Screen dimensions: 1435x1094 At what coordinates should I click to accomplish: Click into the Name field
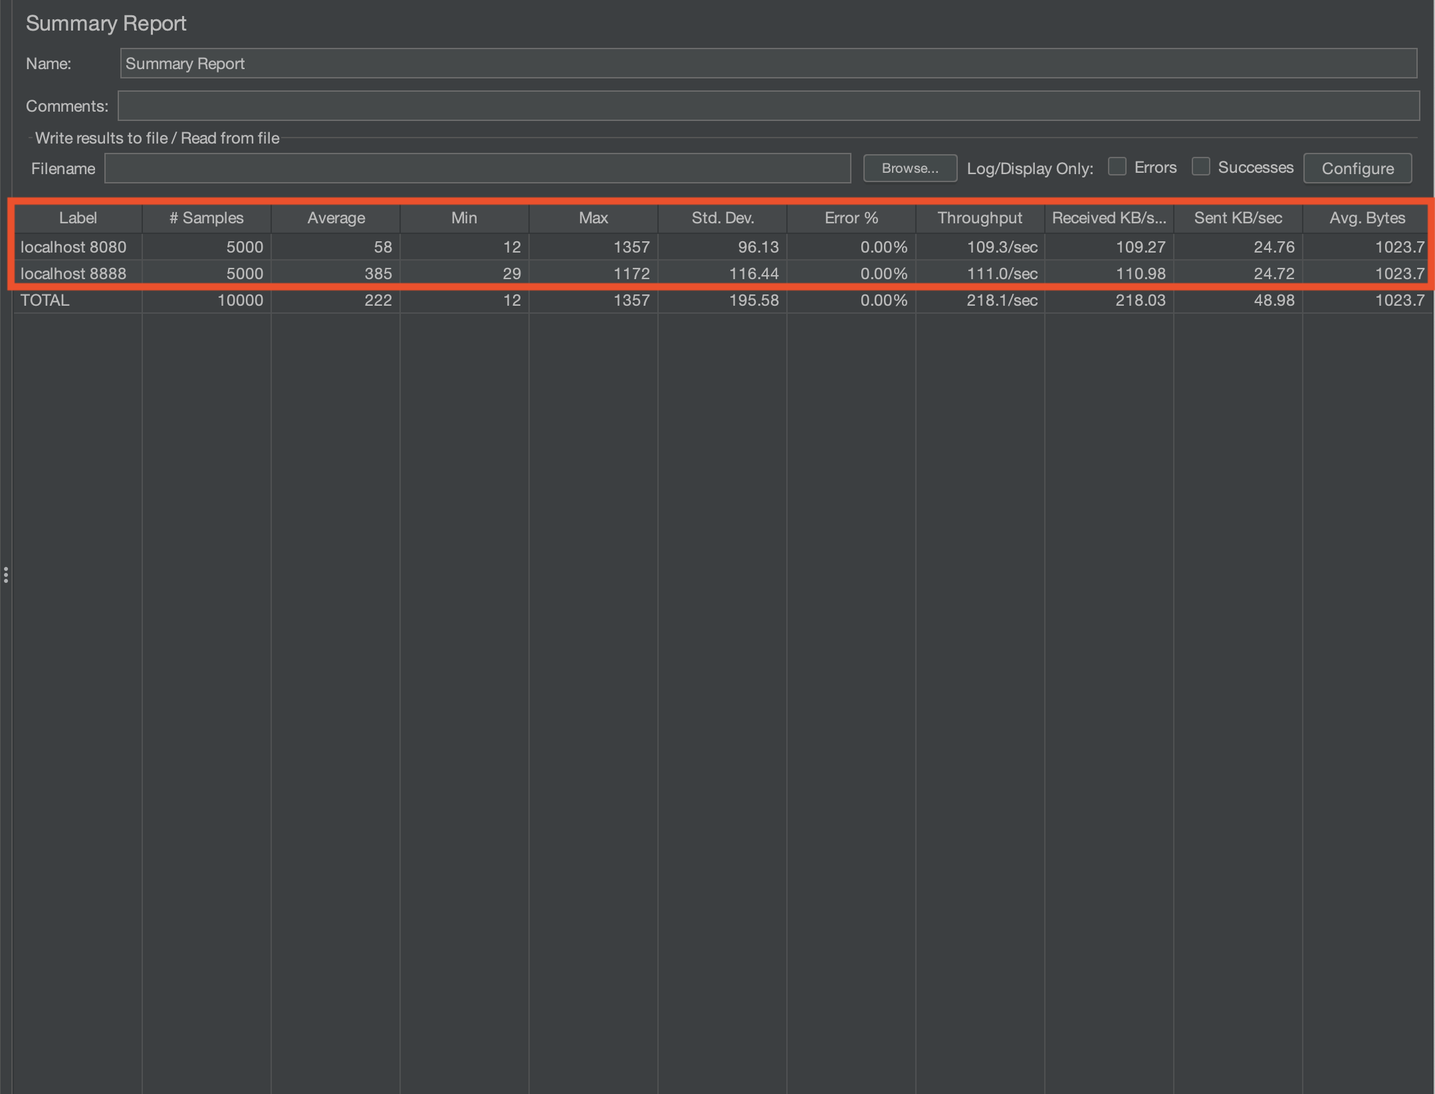768,63
